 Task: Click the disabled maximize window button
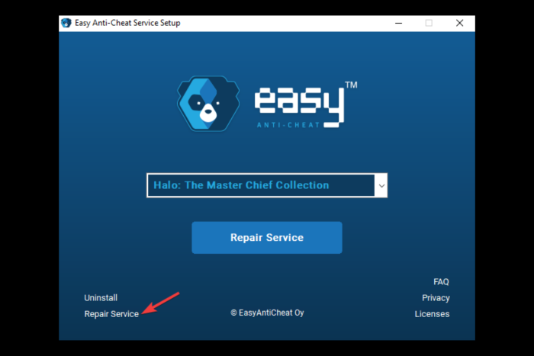pyautogui.click(x=429, y=23)
